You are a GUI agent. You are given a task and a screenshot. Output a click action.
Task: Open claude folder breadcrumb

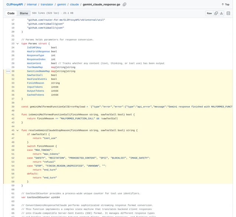(x=74, y=4)
